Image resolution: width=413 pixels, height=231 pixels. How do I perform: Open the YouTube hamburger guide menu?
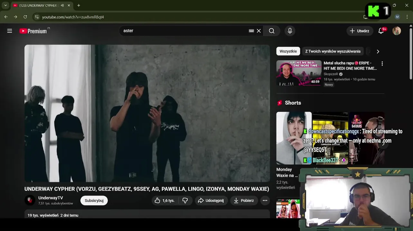pos(10,31)
